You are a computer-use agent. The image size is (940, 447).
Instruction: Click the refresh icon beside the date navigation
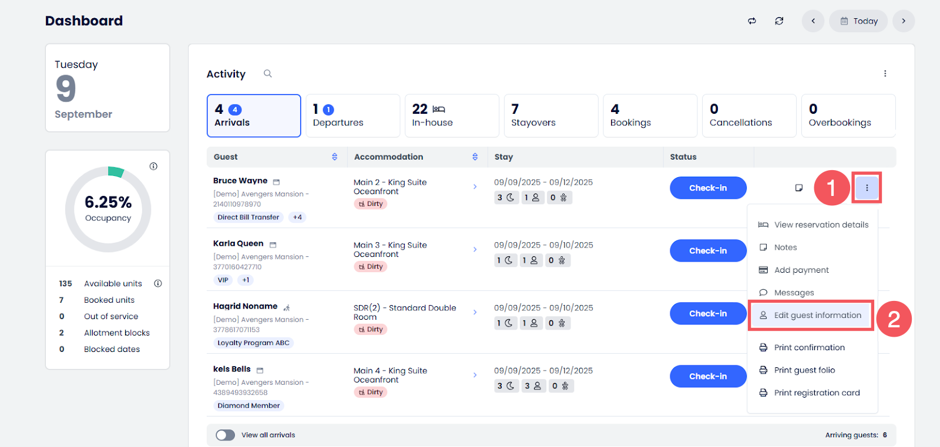coord(779,21)
